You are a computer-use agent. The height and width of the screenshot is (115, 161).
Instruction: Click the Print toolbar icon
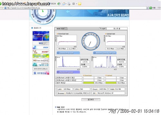(69, 4)
